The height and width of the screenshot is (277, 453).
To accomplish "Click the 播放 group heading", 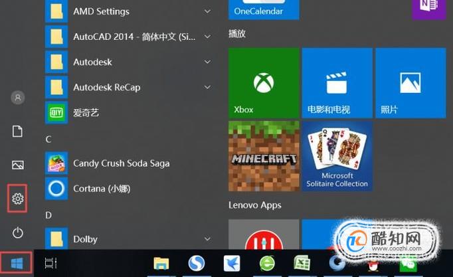I will 237,34.
